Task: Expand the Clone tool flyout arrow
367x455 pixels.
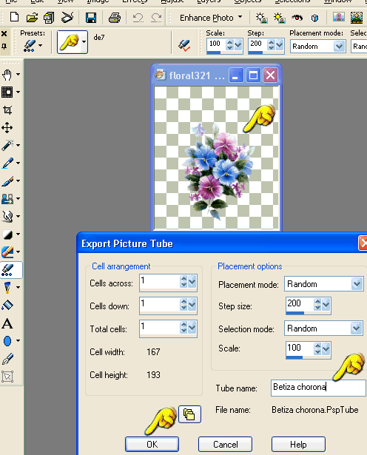Action: coord(18,199)
